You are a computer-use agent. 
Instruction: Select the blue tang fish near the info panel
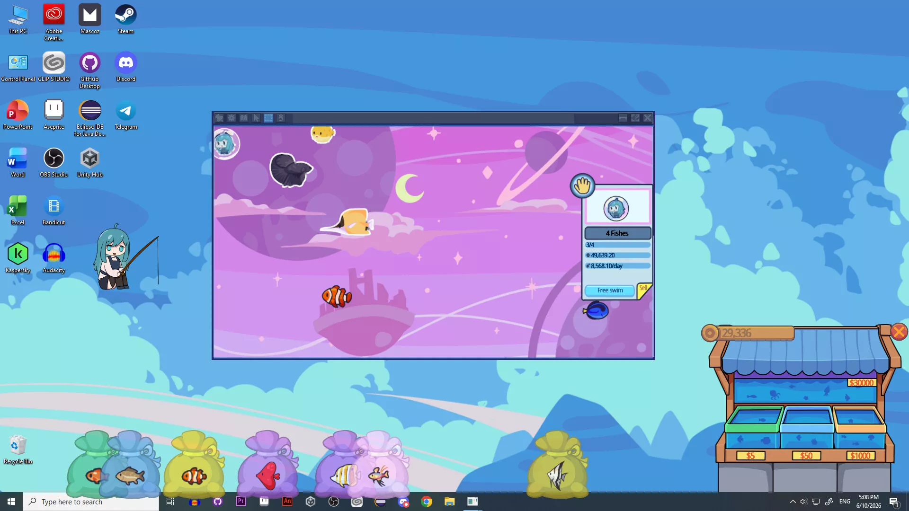[596, 311]
